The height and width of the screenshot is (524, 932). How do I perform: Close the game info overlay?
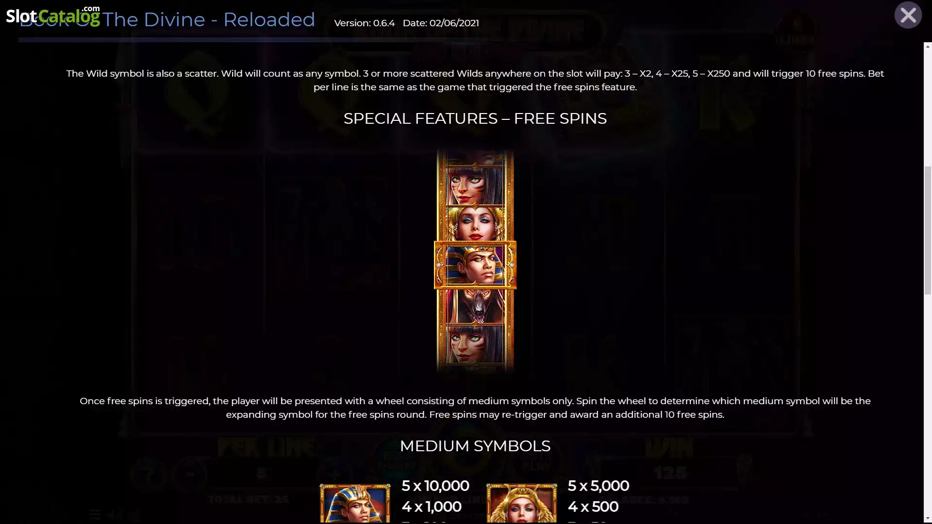pyautogui.click(x=908, y=16)
